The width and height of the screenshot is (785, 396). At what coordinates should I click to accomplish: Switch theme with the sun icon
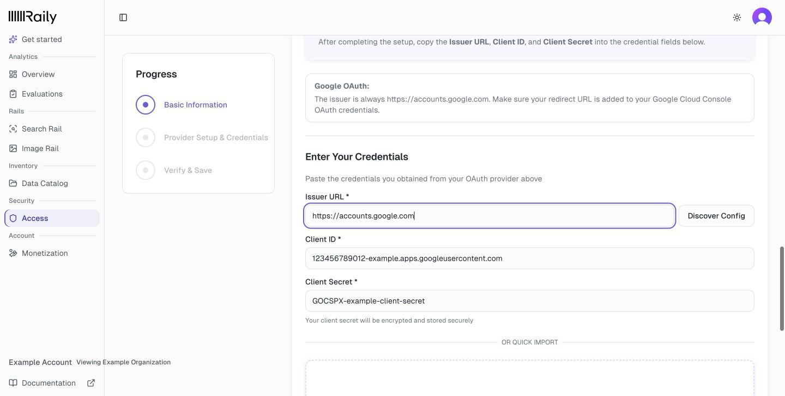point(737,17)
